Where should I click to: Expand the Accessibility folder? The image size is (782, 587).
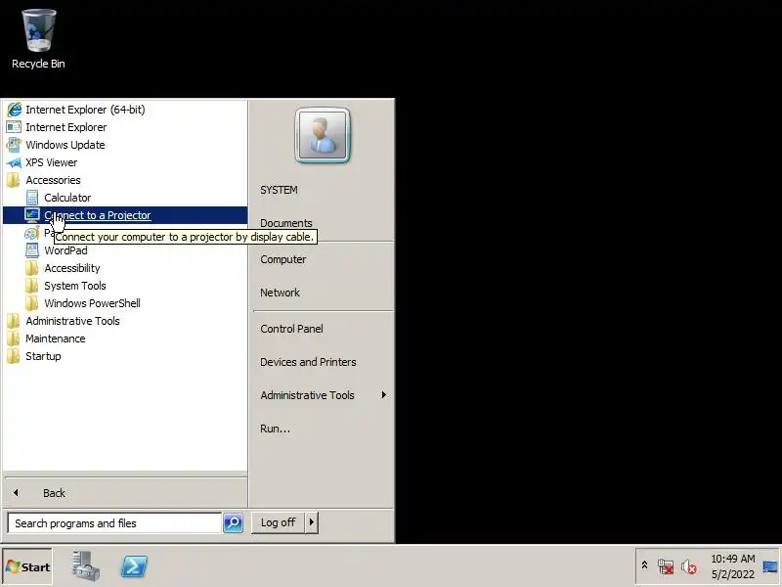pos(125,268)
